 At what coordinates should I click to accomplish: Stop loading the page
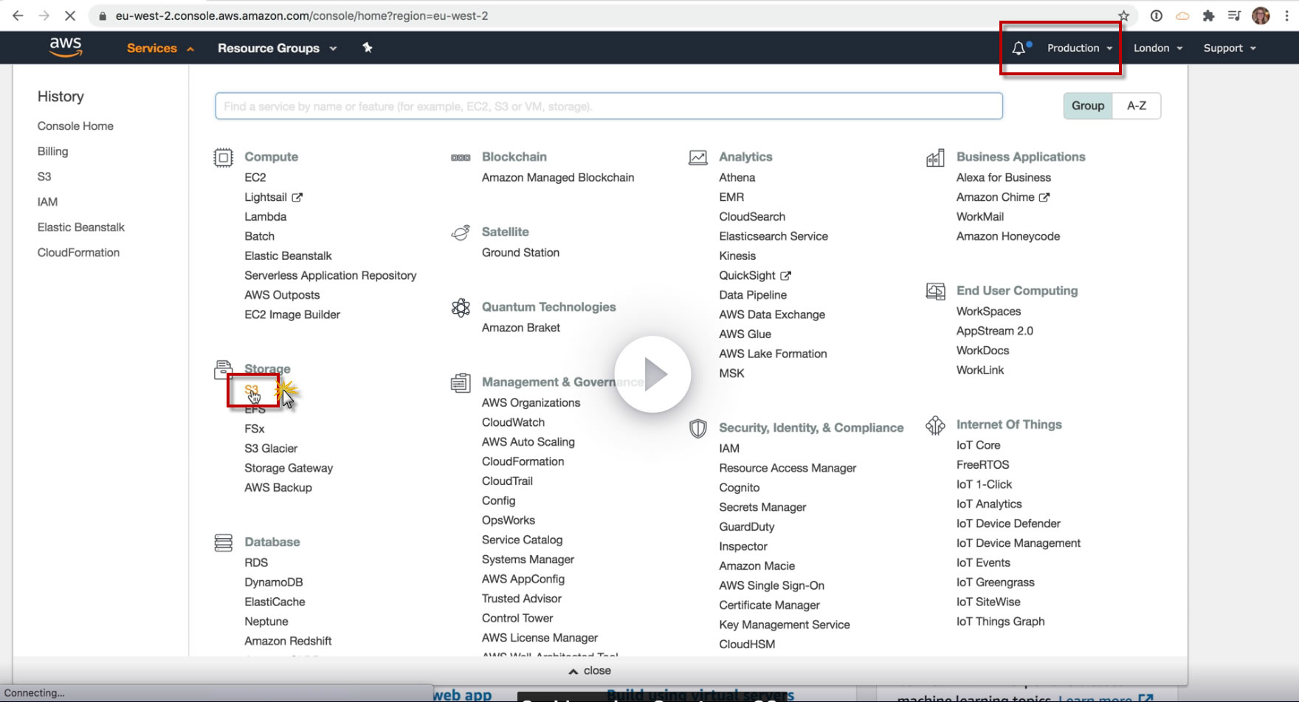[x=69, y=16]
